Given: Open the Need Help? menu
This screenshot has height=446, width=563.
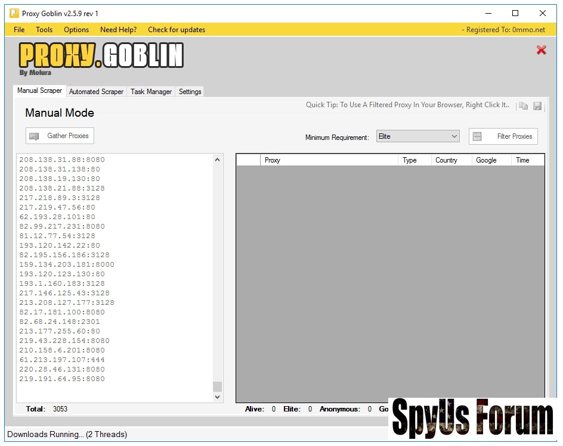Looking at the screenshot, I should click(118, 30).
